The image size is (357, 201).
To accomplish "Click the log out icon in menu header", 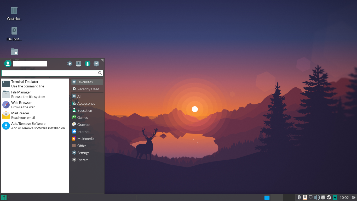I will pyautogui.click(x=96, y=64).
